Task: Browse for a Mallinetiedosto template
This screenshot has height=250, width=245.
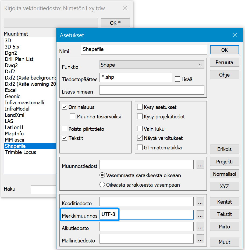Action: tap(200, 239)
